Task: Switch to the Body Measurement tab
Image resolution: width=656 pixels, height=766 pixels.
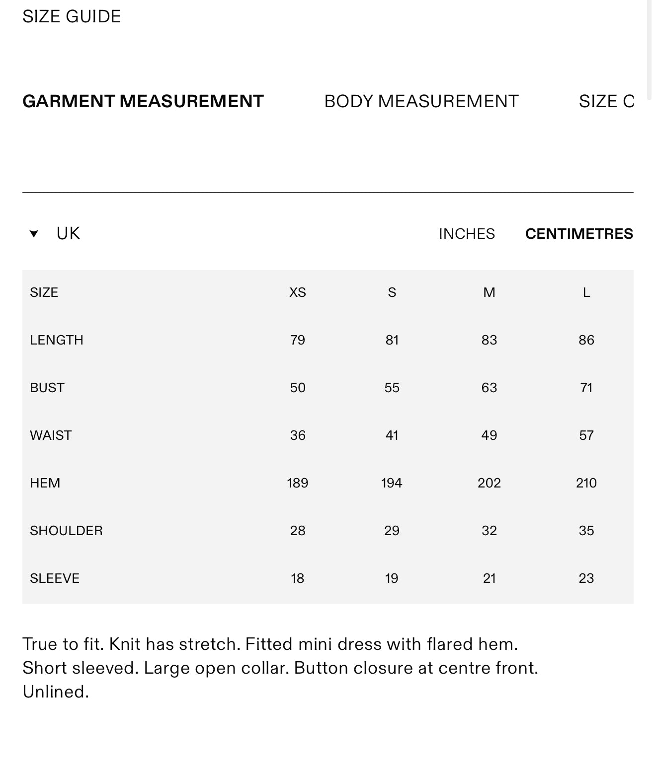Action: pos(421,101)
